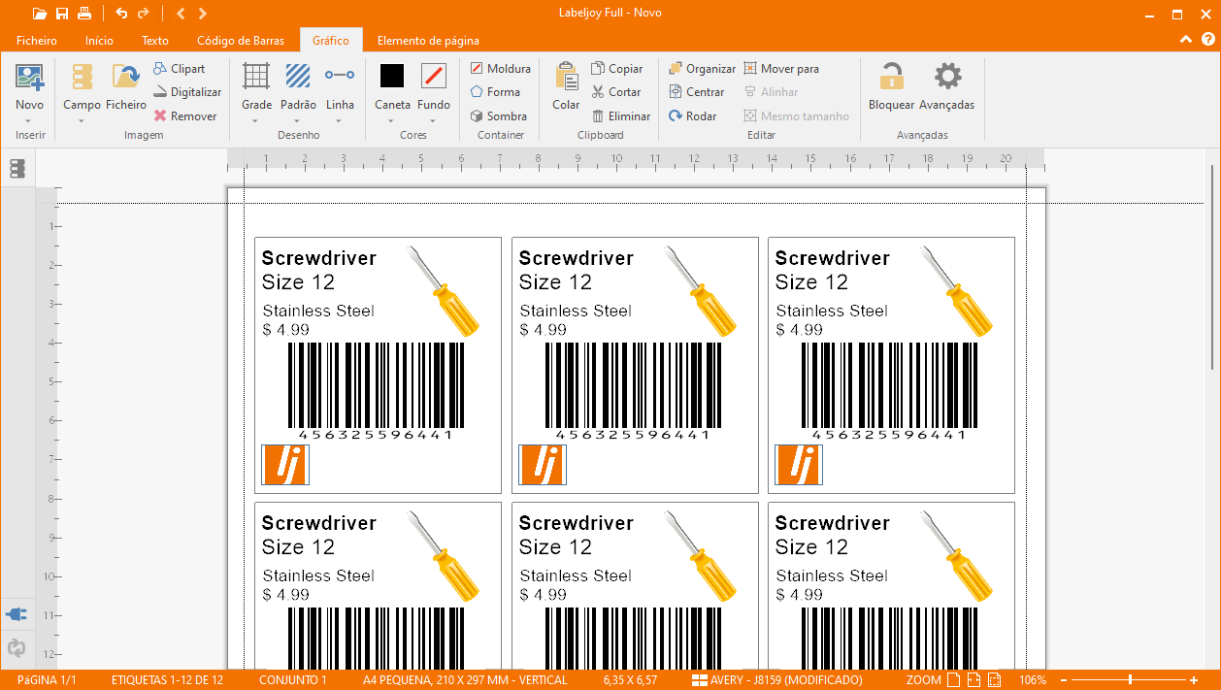
Task: Click the data source stack icon in left sidebar
Action: (16, 169)
